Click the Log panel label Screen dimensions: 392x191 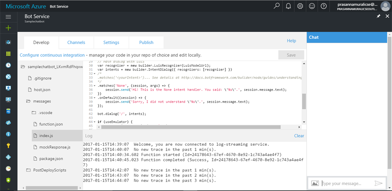pos(89,136)
